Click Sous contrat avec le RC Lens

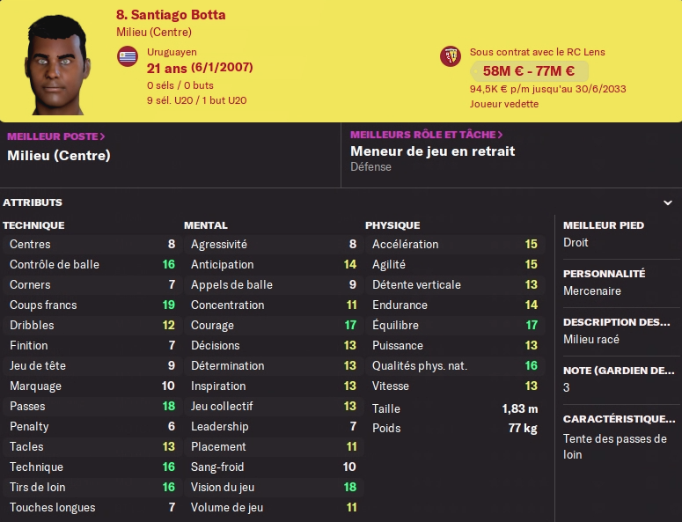point(537,52)
